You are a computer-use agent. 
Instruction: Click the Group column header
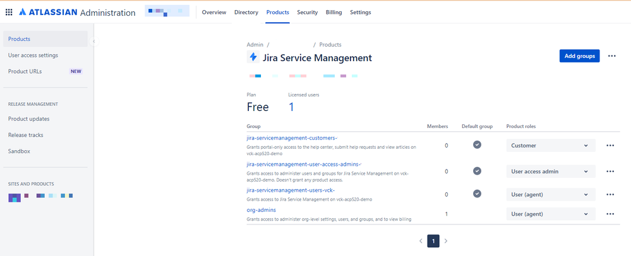tap(253, 126)
